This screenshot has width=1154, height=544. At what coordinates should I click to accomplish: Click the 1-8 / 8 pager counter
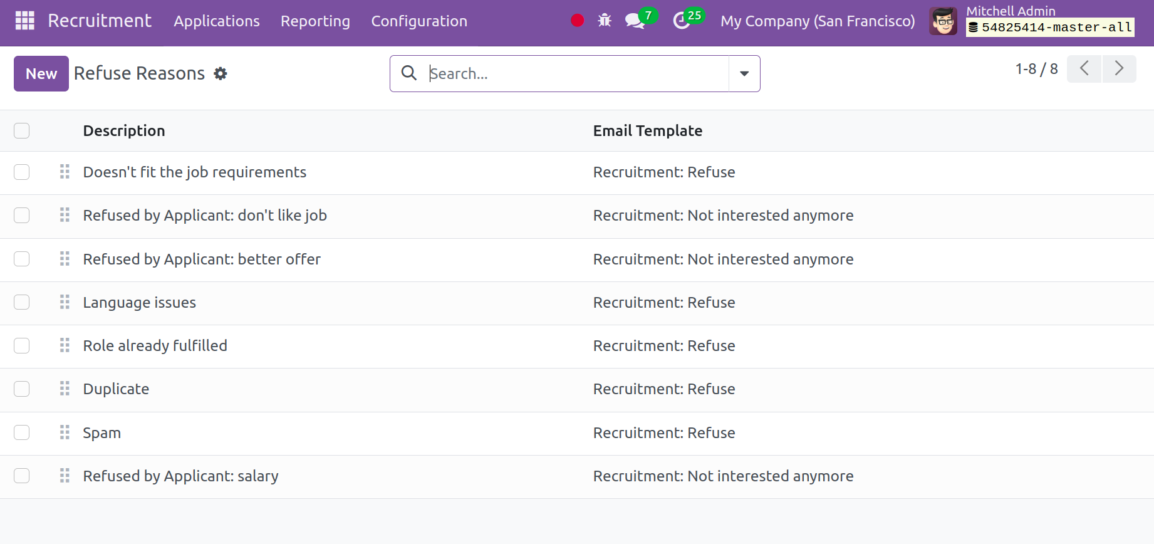coord(1036,69)
